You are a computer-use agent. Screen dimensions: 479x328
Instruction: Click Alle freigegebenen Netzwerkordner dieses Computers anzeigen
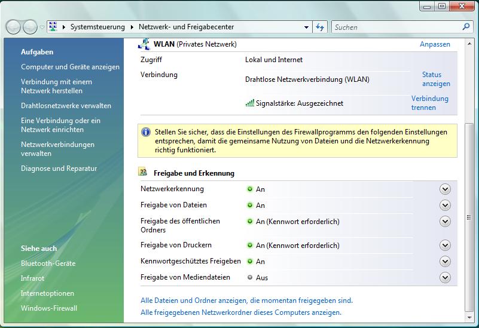click(241, 312)
